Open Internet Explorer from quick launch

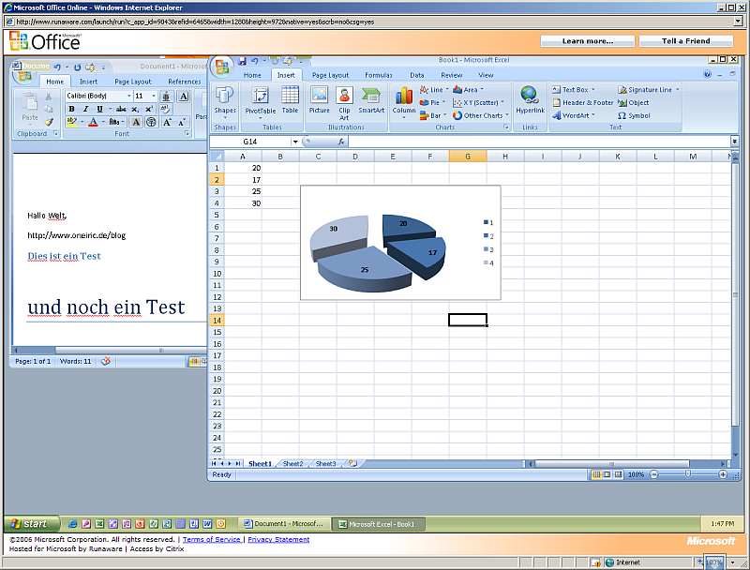[72, 524]
